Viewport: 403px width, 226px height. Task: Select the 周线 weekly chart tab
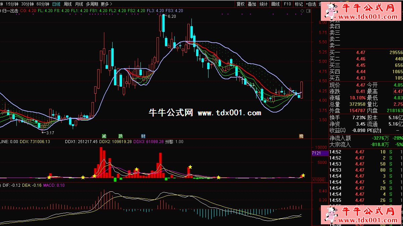point(68,4)
